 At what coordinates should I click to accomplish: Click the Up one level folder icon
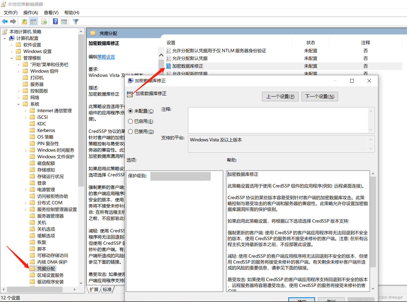click(x=24, y=21)
